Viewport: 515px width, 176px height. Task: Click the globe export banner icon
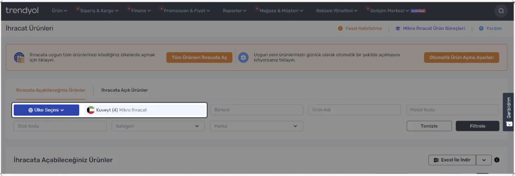[19, 57]
